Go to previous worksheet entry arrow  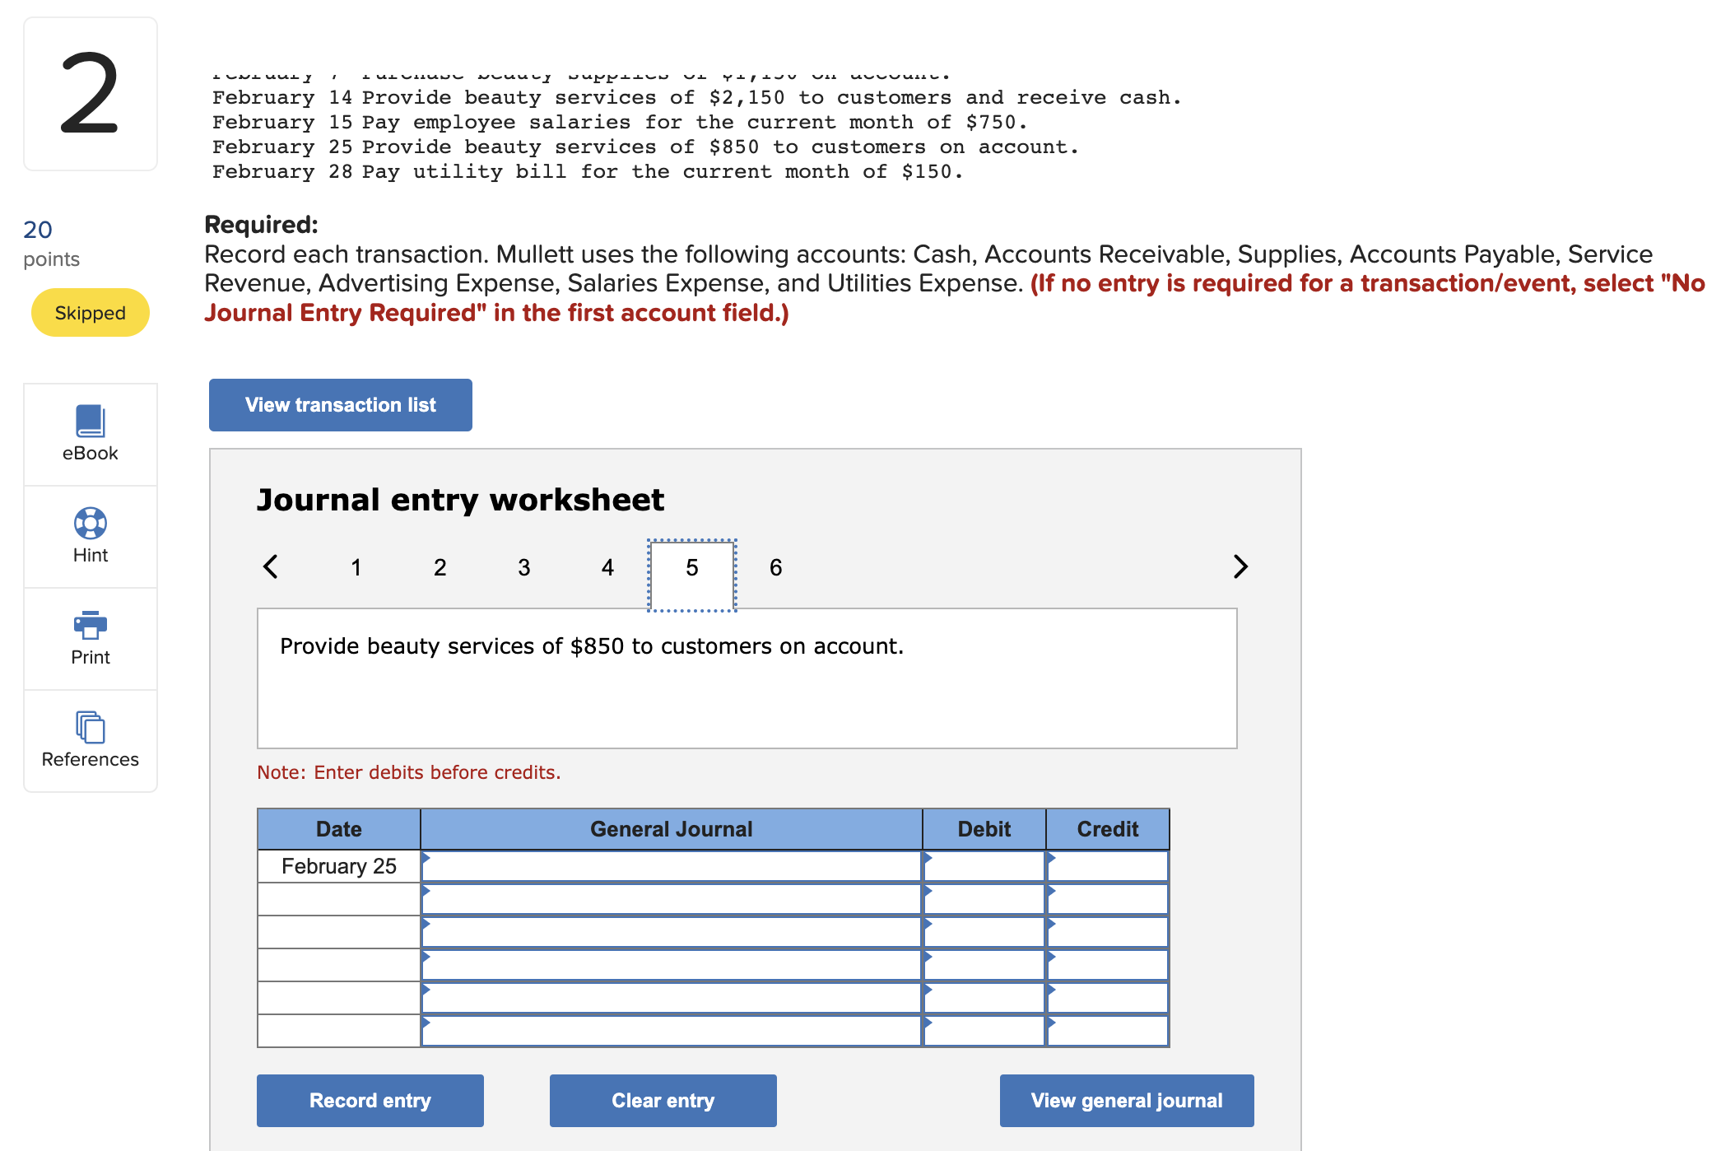(x=271, y=566)
